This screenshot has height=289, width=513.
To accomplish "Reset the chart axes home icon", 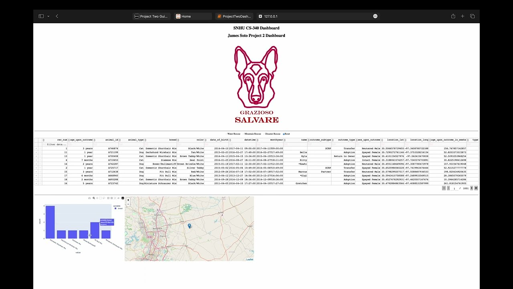I will tap(118, 198).
